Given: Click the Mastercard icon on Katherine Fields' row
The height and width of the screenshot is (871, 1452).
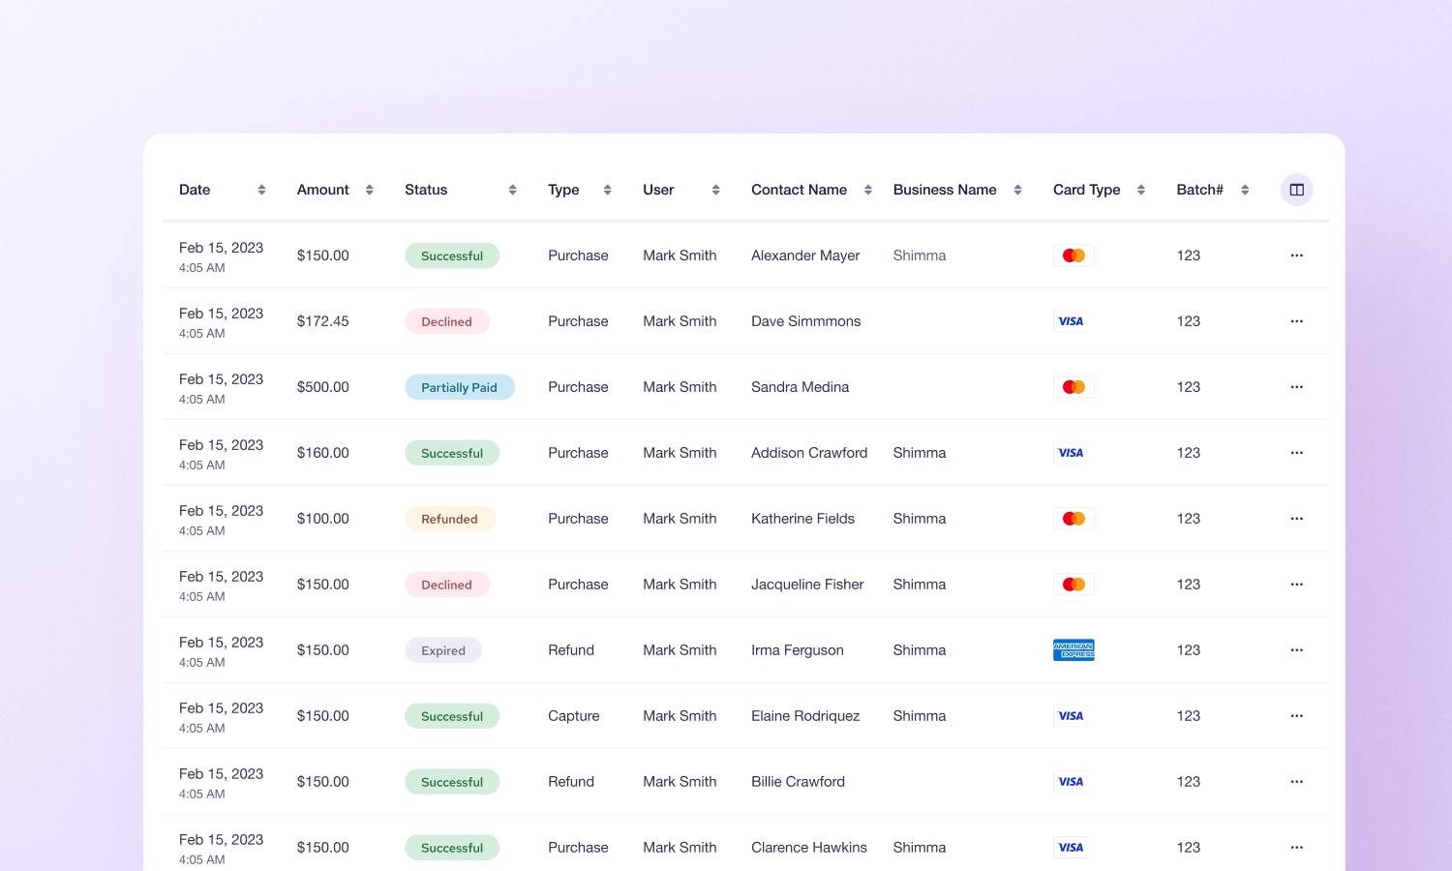Looking at the screenshot, I should (x=1074, y=518).
